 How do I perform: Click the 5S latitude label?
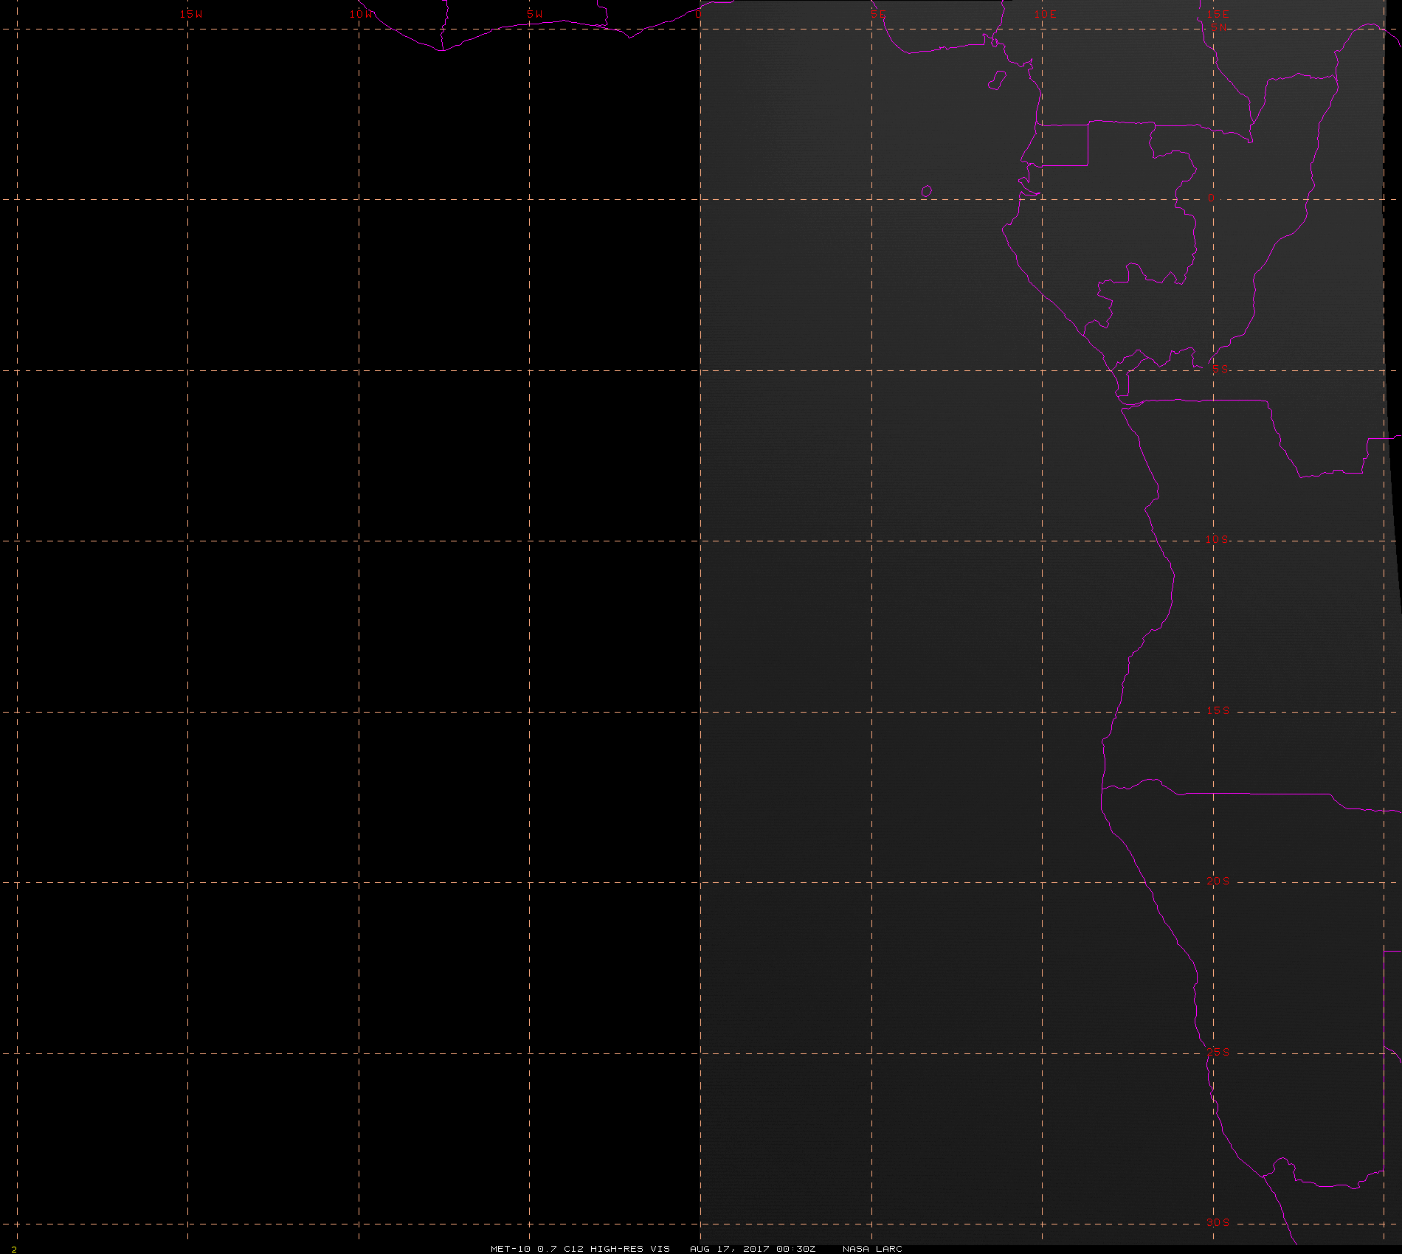(1220, 369)
